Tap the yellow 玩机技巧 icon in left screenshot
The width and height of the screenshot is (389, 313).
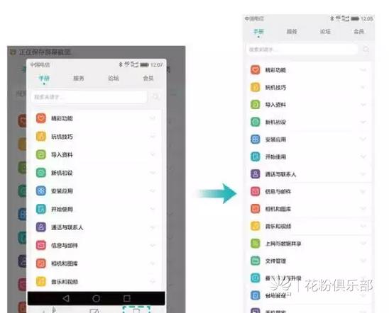coord(41,137)
